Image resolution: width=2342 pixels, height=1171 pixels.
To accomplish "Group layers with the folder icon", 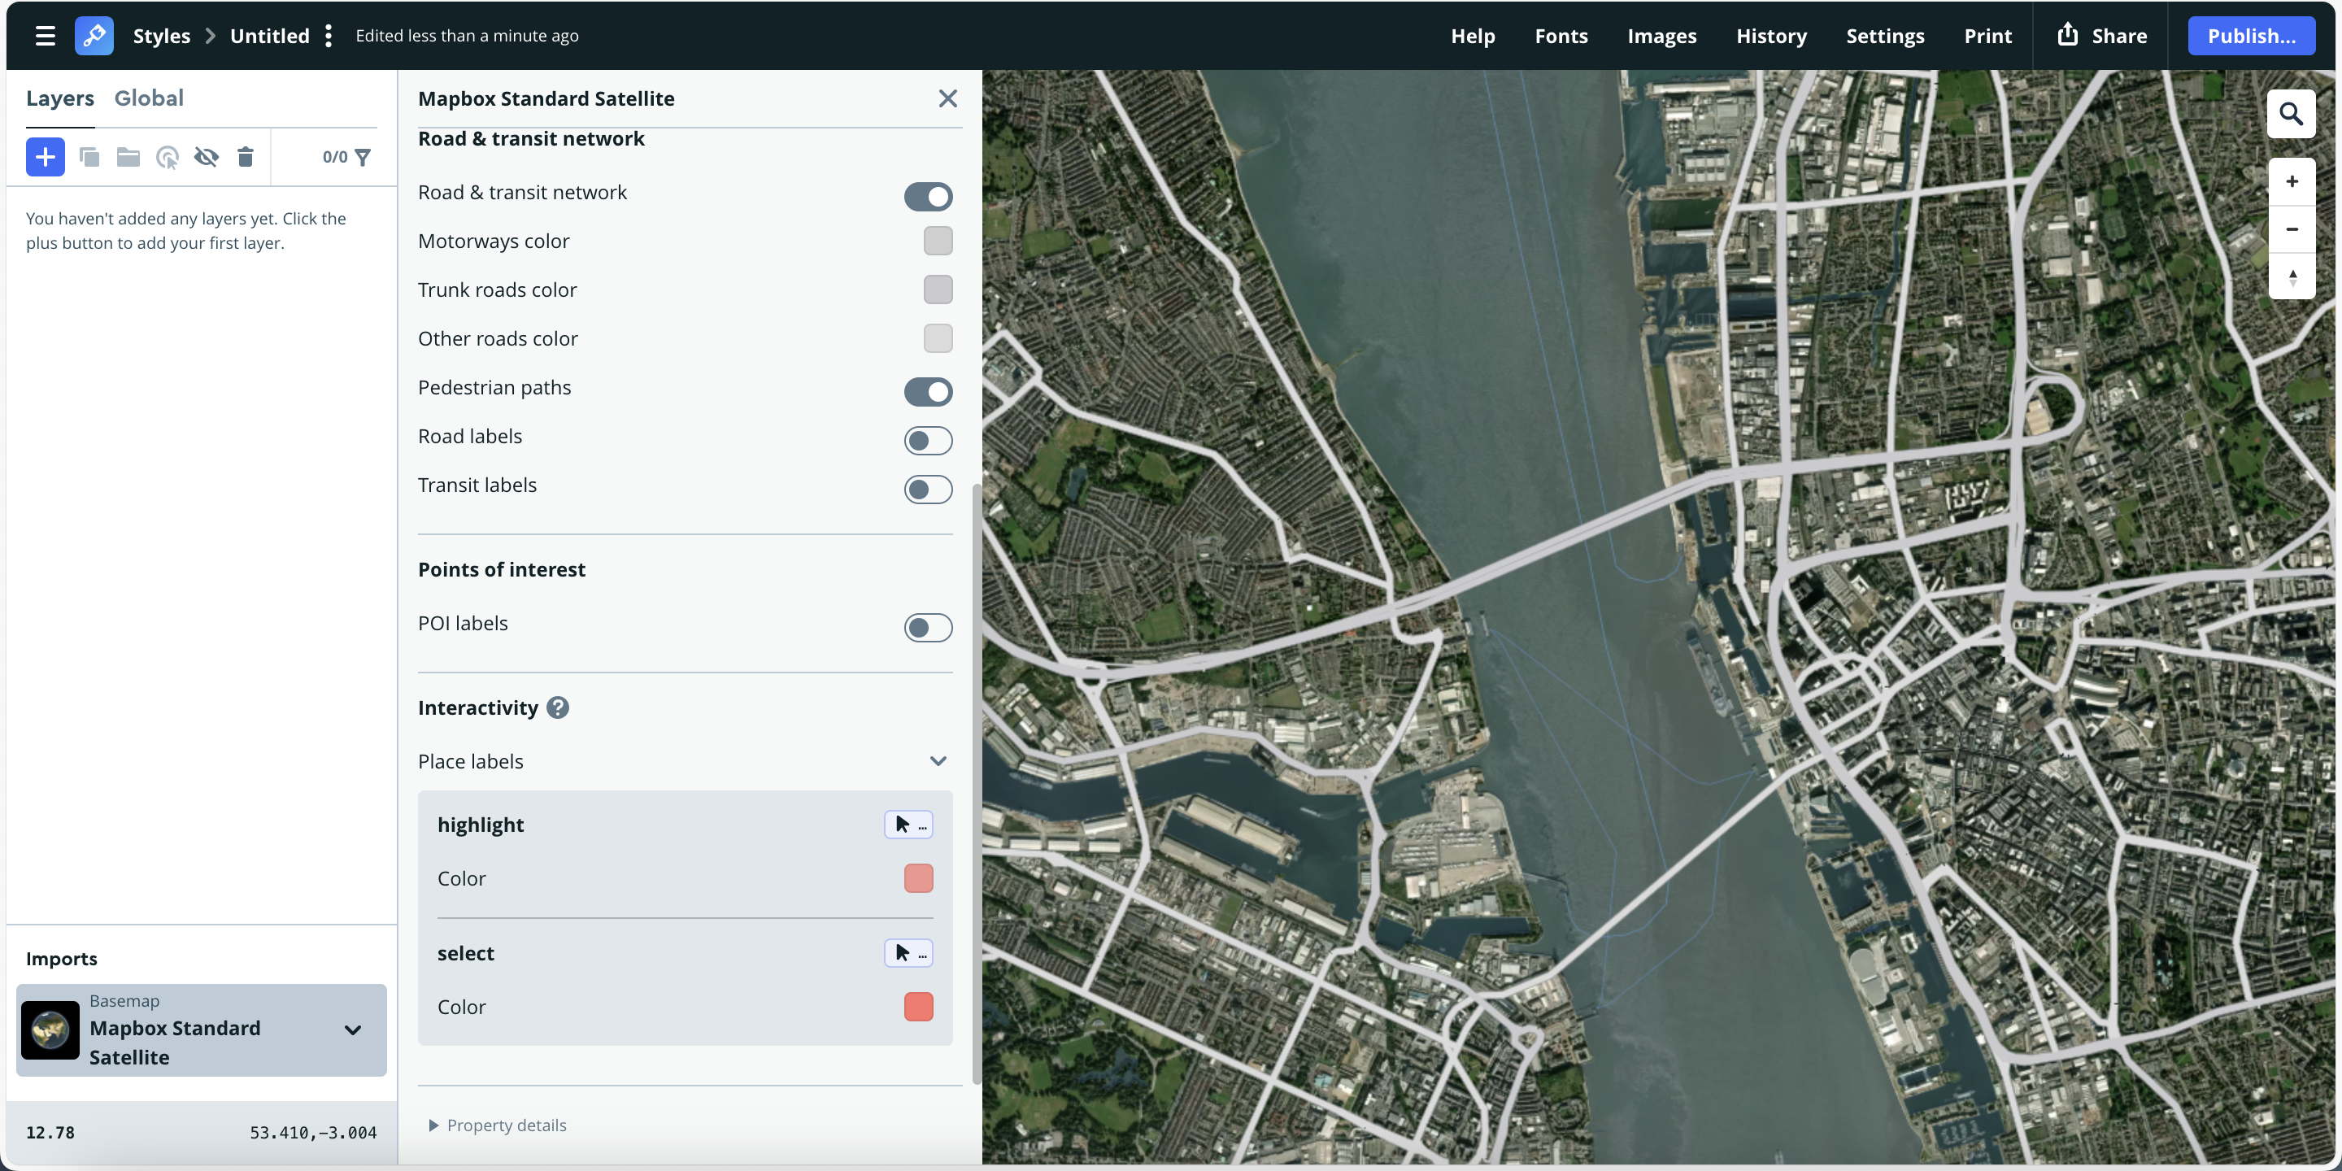I will (128, 156).
